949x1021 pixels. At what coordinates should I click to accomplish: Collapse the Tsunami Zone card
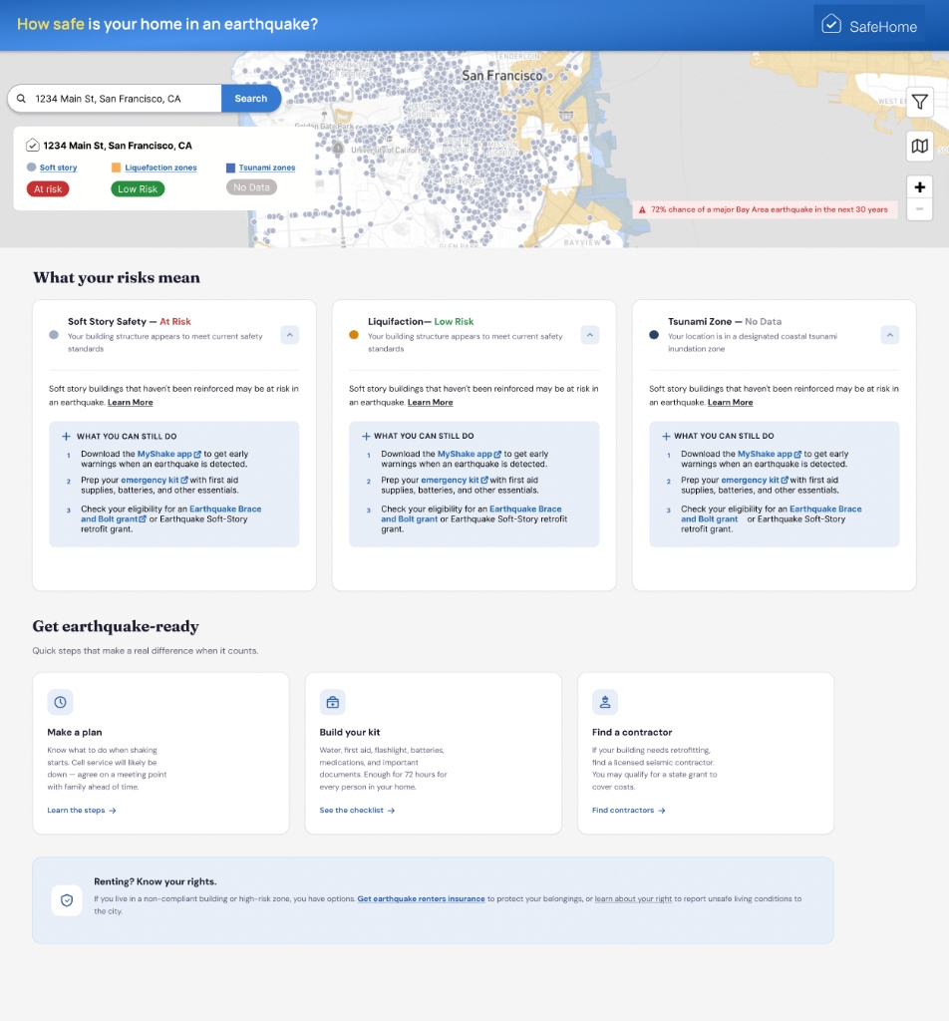pyautogui.click(x=889, y=334)
